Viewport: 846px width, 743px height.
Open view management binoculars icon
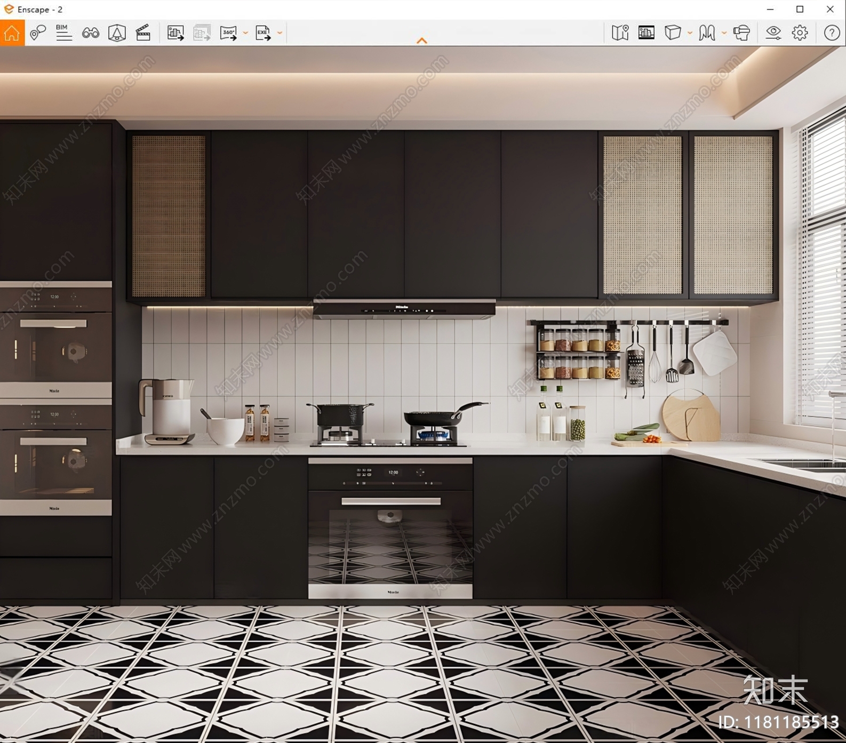(x=91, y=33)
